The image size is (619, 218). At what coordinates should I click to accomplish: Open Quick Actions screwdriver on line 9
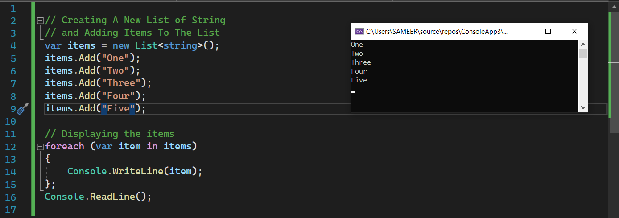click(23, 108)
